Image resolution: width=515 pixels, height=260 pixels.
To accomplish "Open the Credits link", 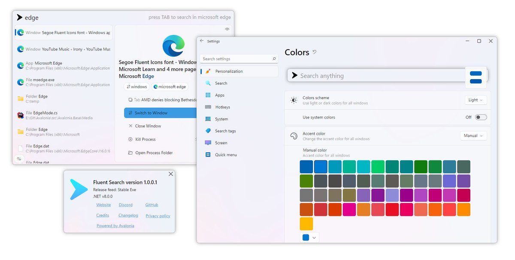I will coord(103,216).
